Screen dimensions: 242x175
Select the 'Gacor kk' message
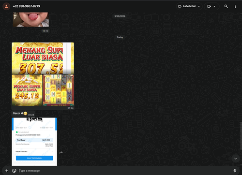[x=23, y=114]
